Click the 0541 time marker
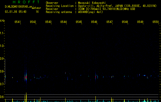 pyautogui.click(x=18, y=22)
